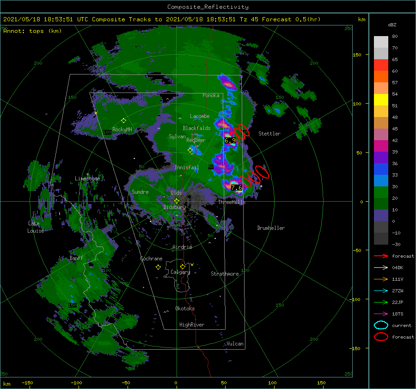Select the bright green 20-30 dBZ color band
This screenshot has width=416, height=389.
[x=381, y=192]
